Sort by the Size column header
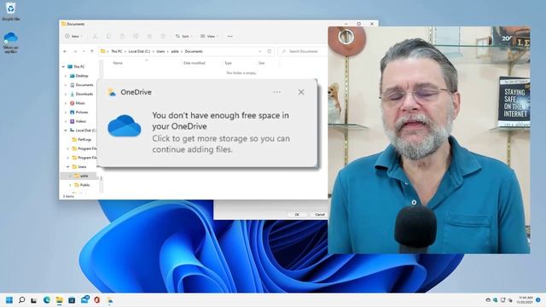This screenshot has width=546, height=307. tap(262, 63)
